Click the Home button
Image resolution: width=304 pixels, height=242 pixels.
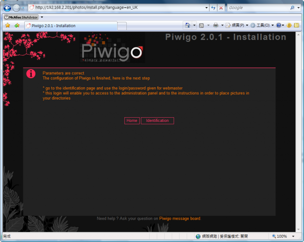coord(132,121)
